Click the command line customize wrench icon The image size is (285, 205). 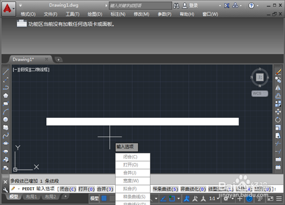tap(6, 190)
